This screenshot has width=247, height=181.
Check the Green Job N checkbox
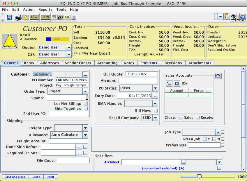click(x=214, y=139)
